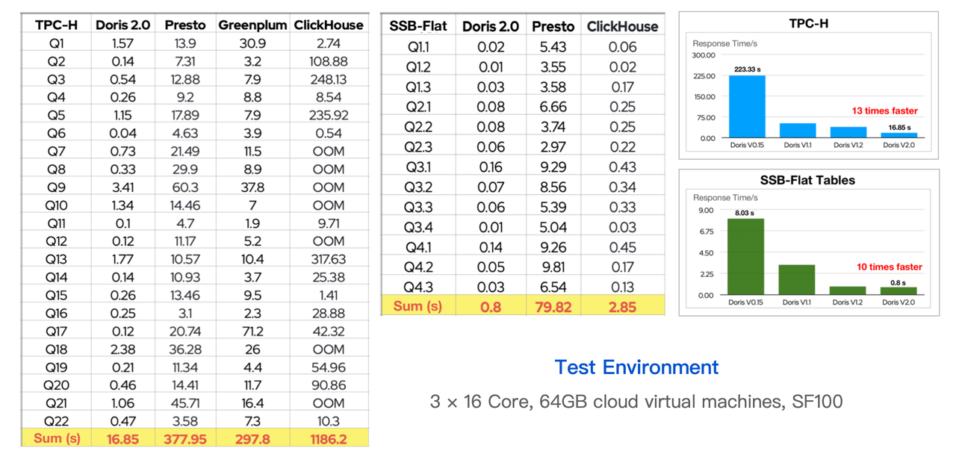Select the Doris V1.2 blue bar

(847, 132)
